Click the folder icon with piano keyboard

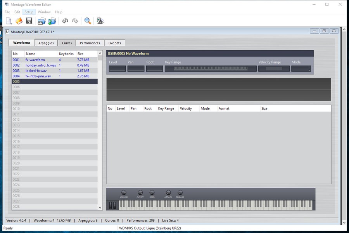[x=41, y=21]
